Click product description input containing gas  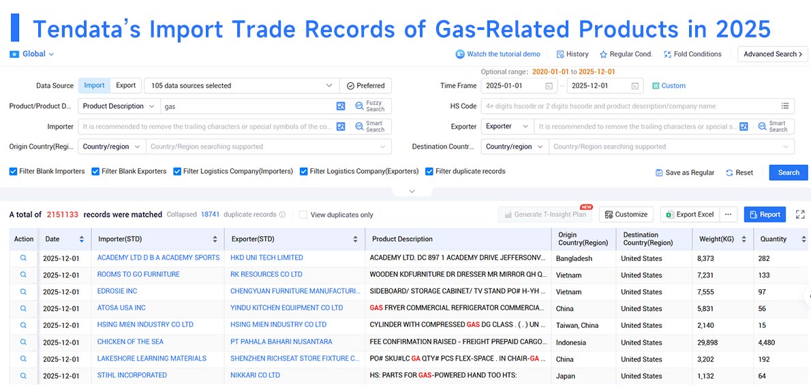(248, 106)
